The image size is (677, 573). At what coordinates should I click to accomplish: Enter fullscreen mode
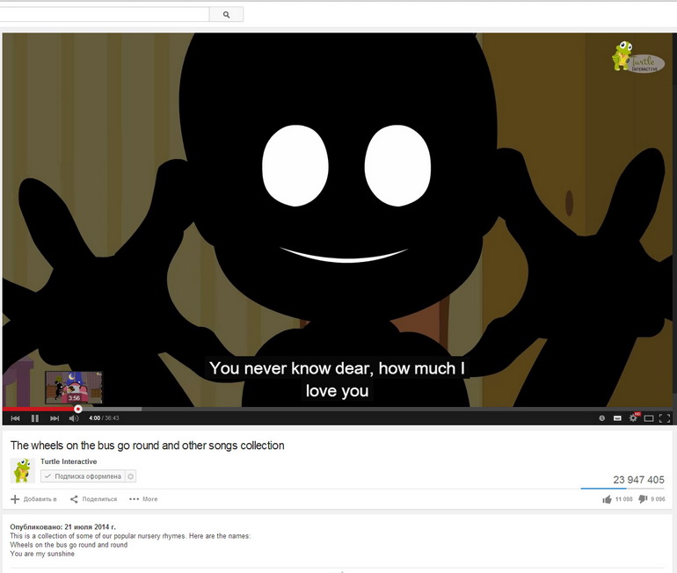665,418
